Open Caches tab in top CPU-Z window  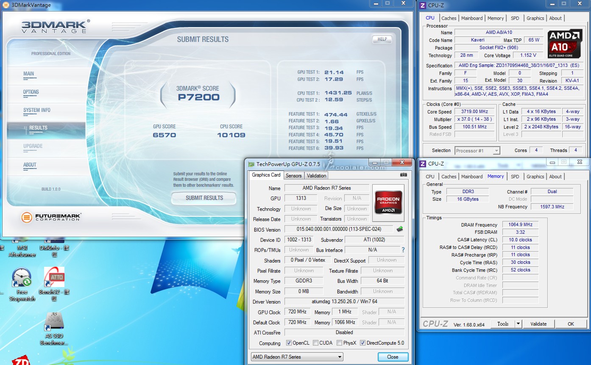pos(449,18)
